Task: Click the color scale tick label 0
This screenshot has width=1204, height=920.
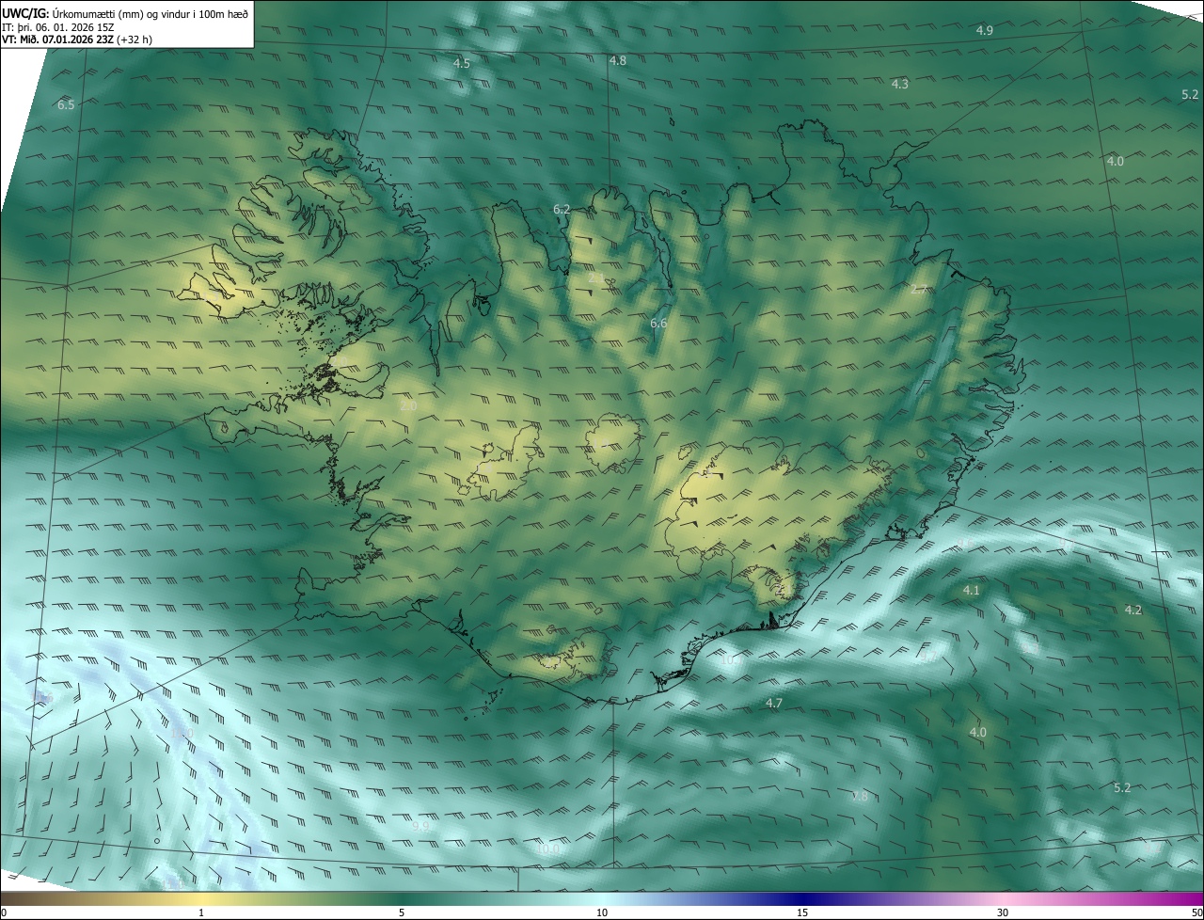Action: (4, 912)
